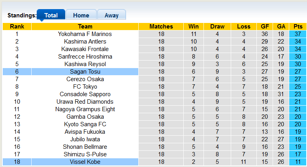This screenshot has height=167, width=307.
Task: Select Kawasaki Frontale in the table
Action: pos(85,49)
